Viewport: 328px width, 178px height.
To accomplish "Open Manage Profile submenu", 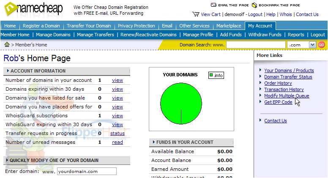I will pyautogui.click(x=198, y=35).
